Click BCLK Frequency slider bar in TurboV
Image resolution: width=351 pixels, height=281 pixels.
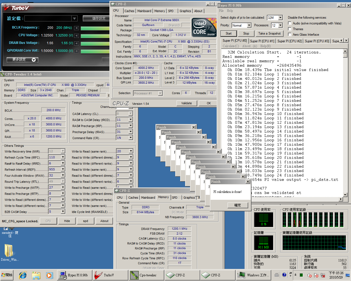[95, 28]
